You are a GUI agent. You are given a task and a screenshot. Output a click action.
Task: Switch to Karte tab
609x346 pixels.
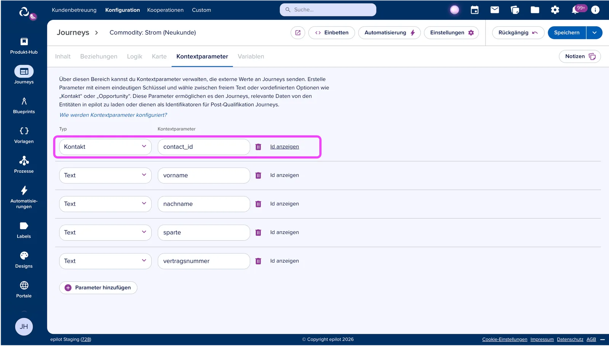coord(159,56)
